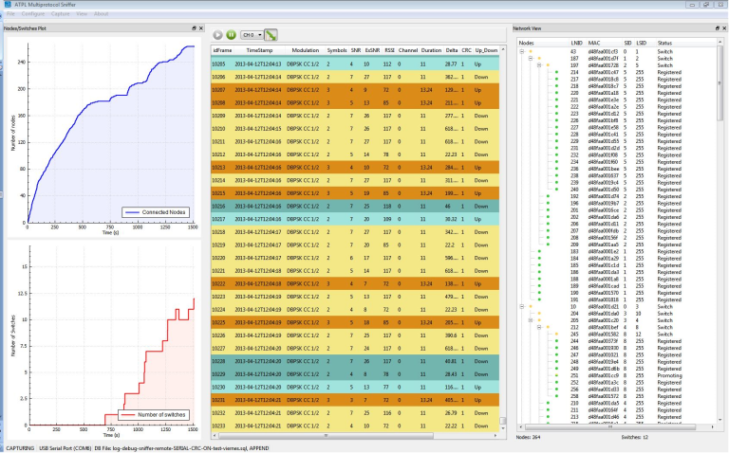Sort frames by the TimeStamp column header

coord(258,49)
